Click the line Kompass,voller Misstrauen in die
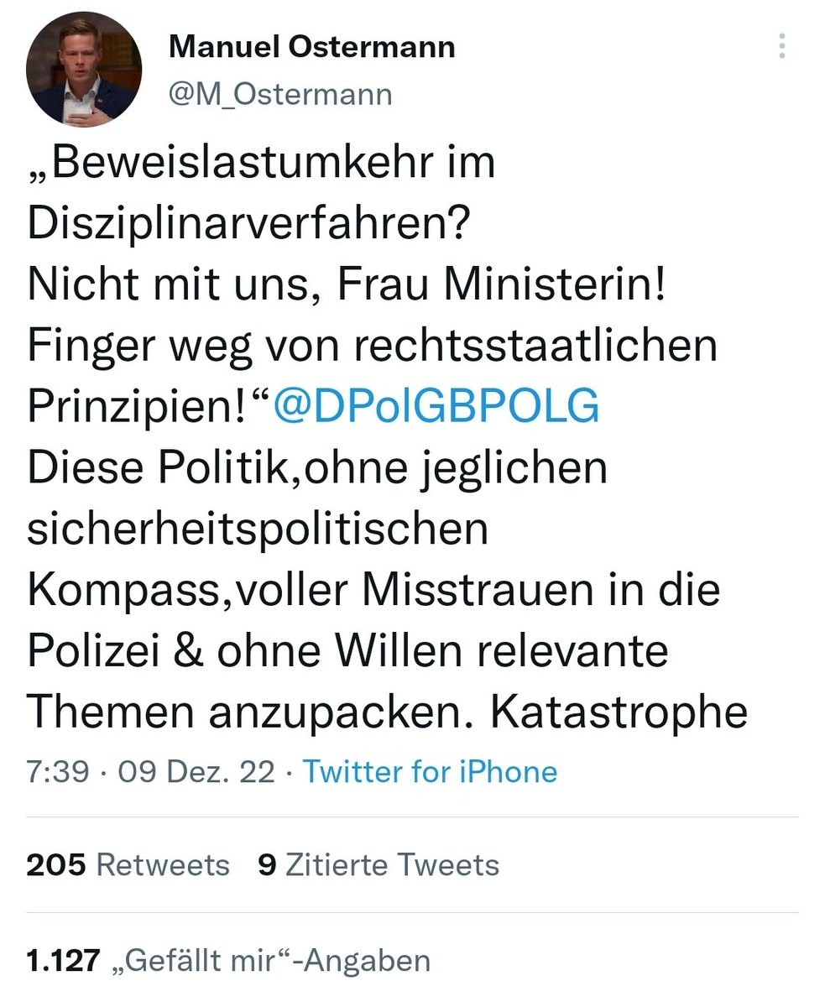825x1007 pixels. 373,589
